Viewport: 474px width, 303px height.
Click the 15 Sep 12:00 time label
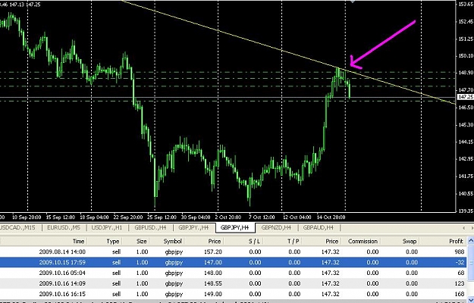[x=61, y=217]
